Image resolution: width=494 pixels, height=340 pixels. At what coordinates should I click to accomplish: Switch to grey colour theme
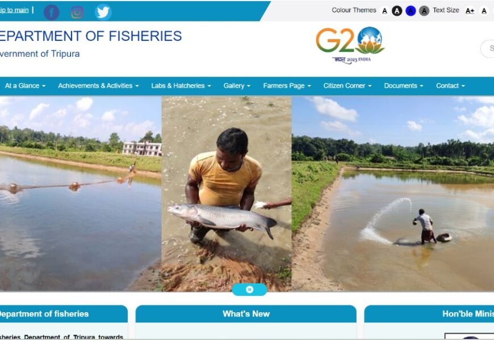coord(424,11)
